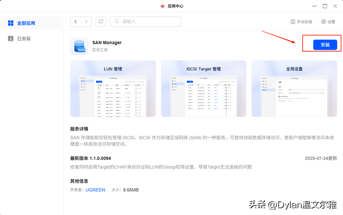The image size is (343, 215).
Task: Click the 最新版本 1.1.0.0094 text
Action: [x=91, y=158]
